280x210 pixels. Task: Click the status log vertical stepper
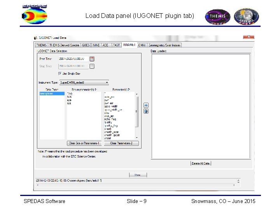[x=238, y=181]
